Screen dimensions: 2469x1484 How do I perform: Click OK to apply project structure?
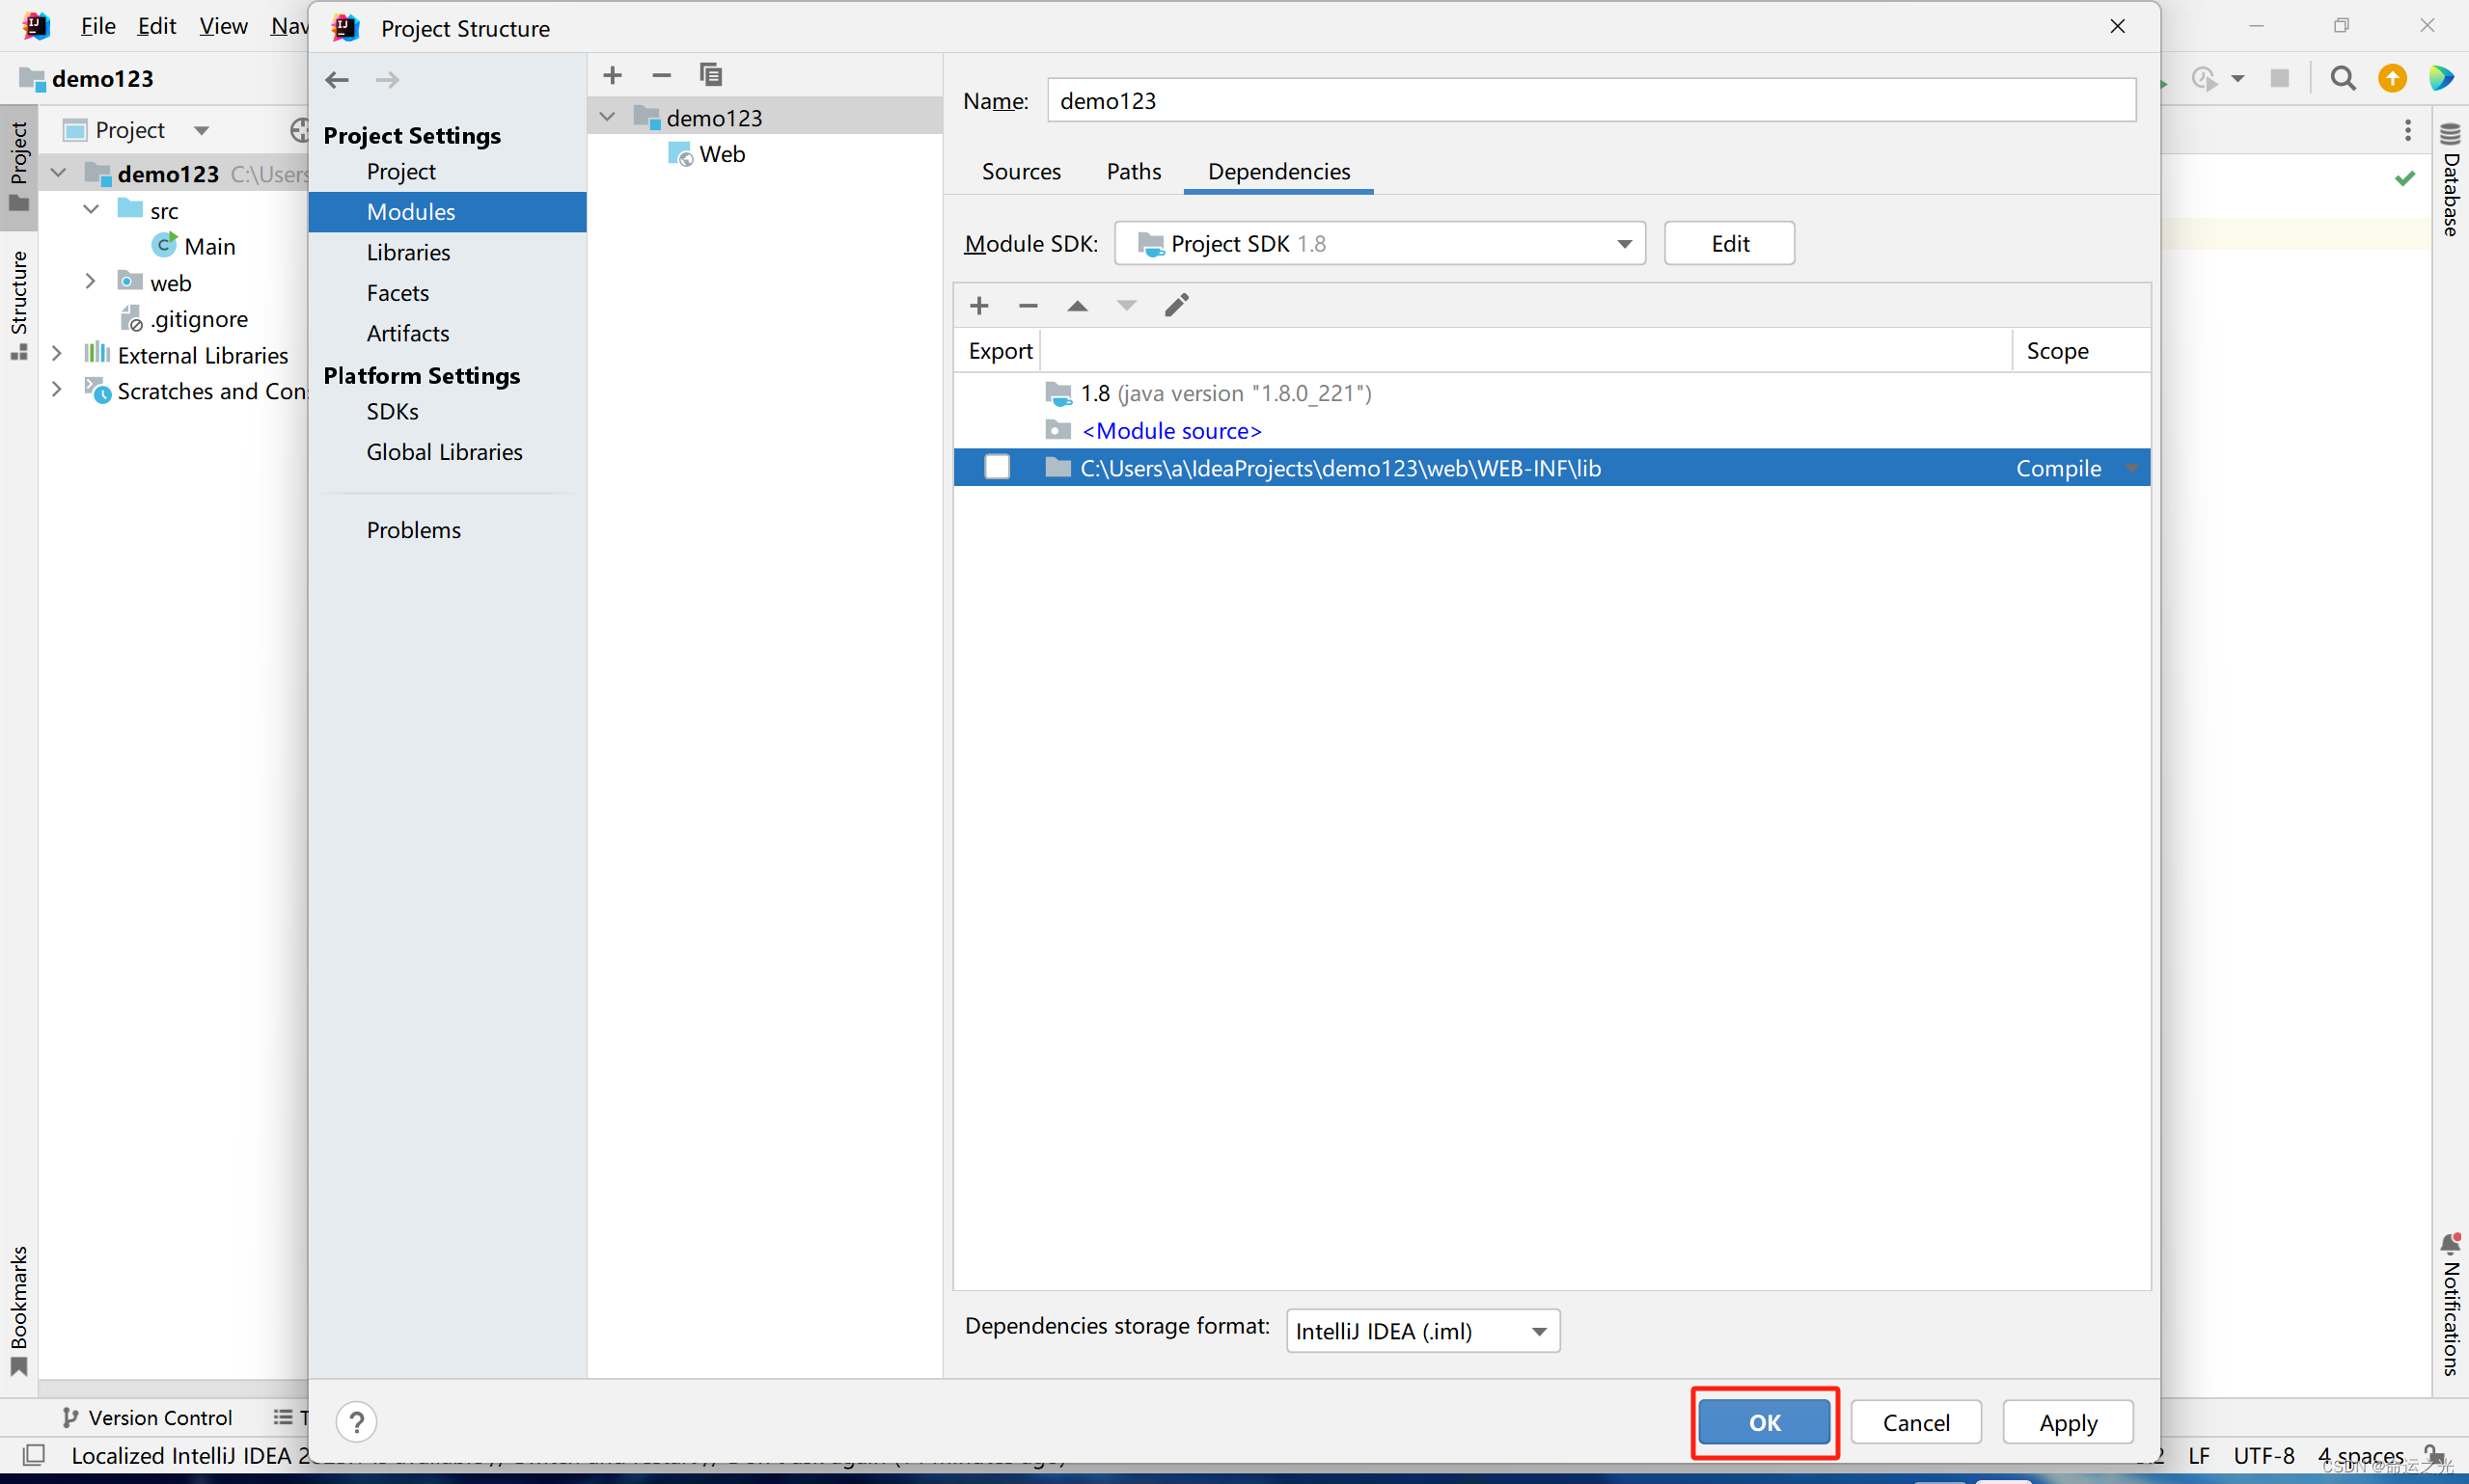pos(1764,1422)
